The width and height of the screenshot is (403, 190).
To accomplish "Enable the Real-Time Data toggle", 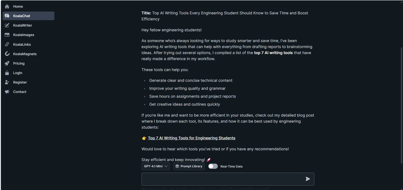I will 213,166.
